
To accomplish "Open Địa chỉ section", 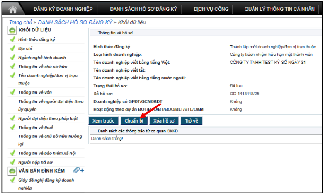I will click(x=25, y=48).
